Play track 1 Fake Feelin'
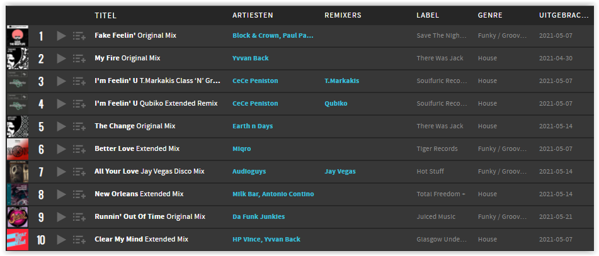Screen dimensions: 599x256 point(61,36)
